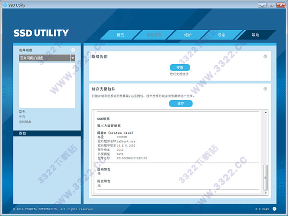Click the 联络我们 section title
The width and height of the screenshot is (288, 216).
100,57
